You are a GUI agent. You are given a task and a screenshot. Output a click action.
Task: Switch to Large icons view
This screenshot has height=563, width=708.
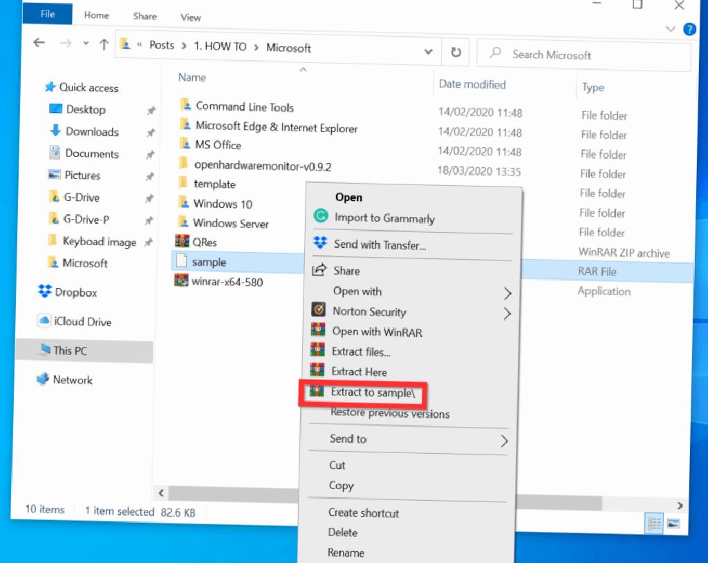coord(673,524)
